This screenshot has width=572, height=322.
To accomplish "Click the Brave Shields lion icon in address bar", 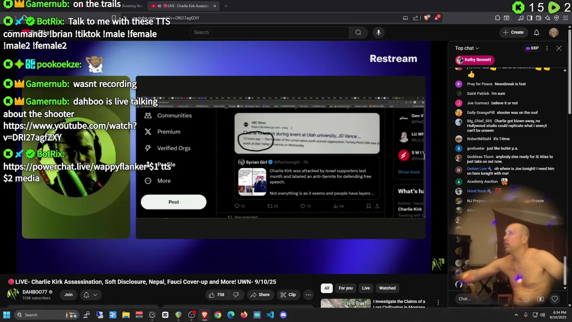I will (x=427, y=18).
